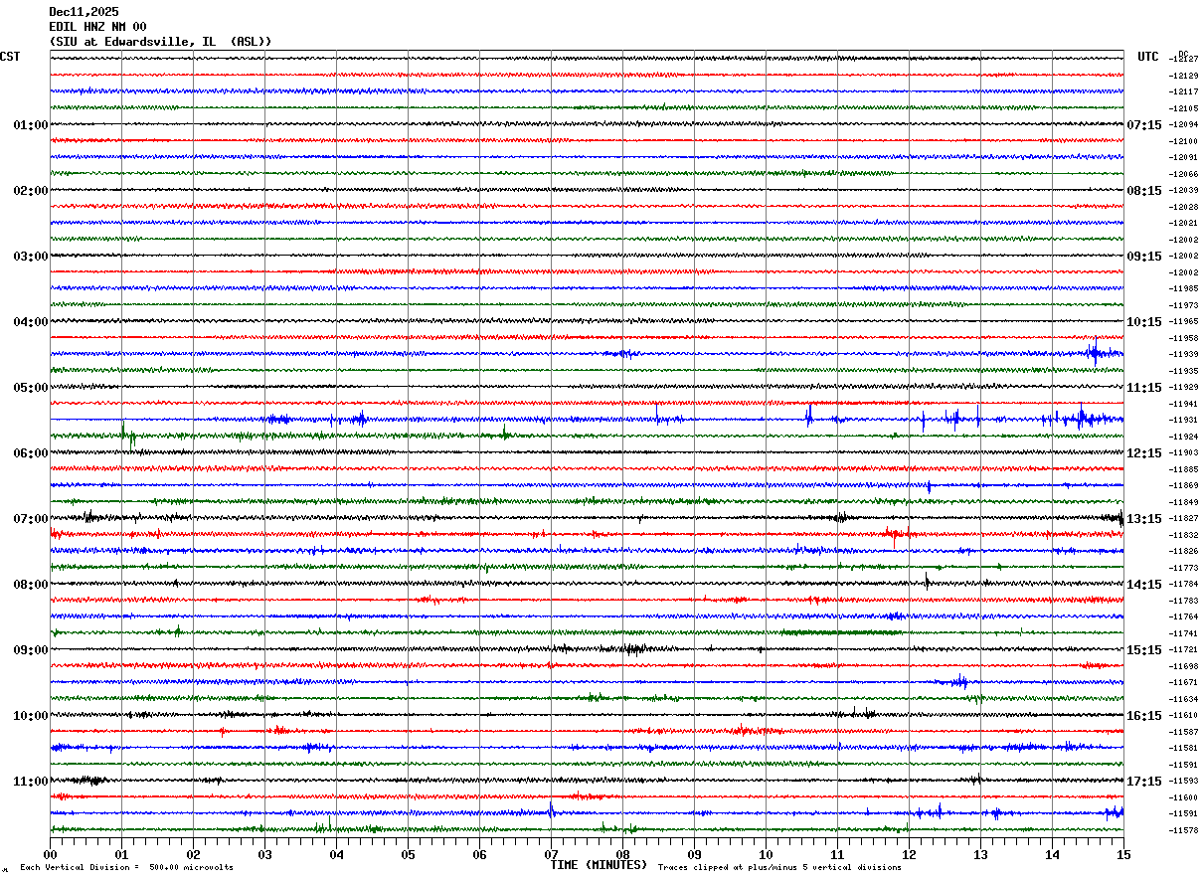This screenshot has width=1203, height=881.
Task: Click the DC offset value -11698
Action: (x=1183, y=666)
